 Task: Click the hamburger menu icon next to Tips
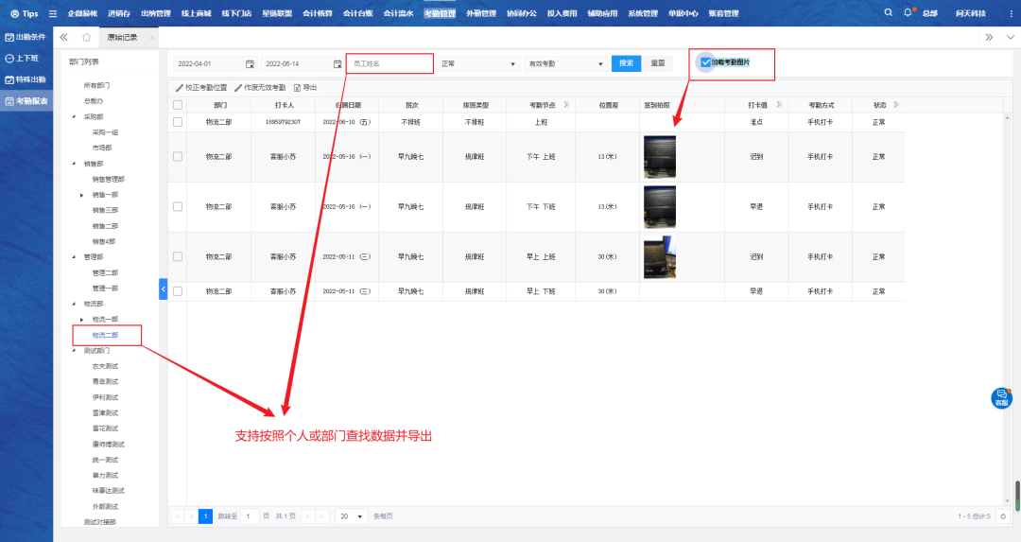coord(53,13)
